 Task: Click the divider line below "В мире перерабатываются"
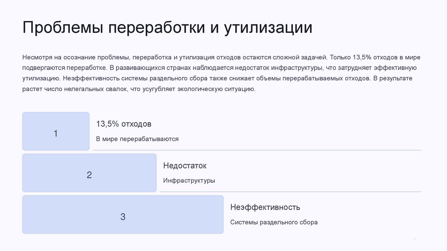(x=257, y=150)
